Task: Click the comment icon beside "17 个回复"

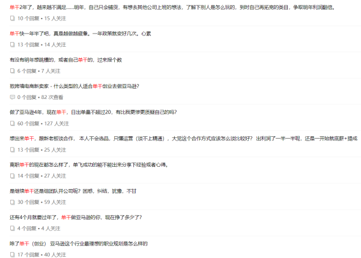Action: [x=13, y=254]
